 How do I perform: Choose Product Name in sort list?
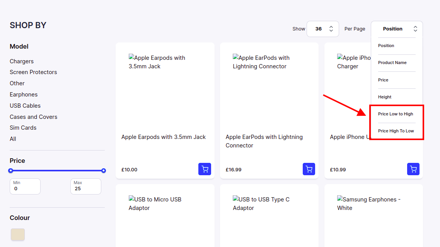(392, 63)
